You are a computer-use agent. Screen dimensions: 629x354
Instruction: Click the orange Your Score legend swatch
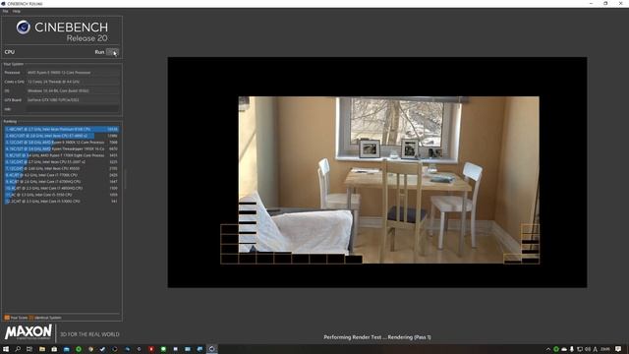(x=7, y=318)
